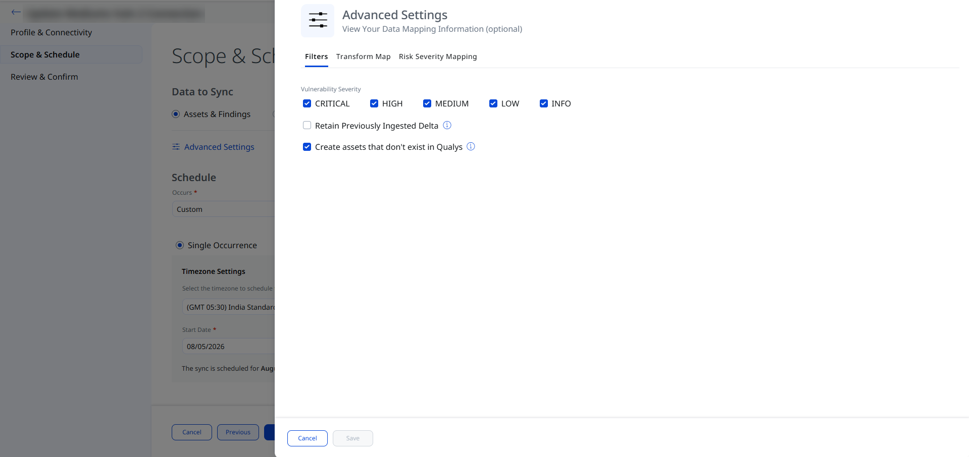Select the Assets & Findings radio button
This screenshot has width=969, height=457.
[176, 114]
